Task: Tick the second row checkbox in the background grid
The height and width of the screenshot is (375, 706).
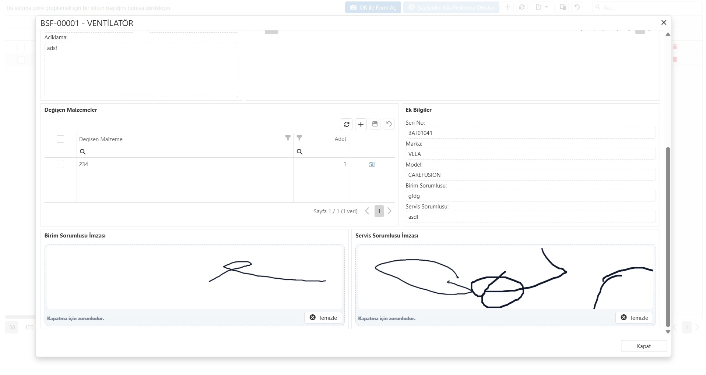Action: pyautogui.click(x=21, y=60)
